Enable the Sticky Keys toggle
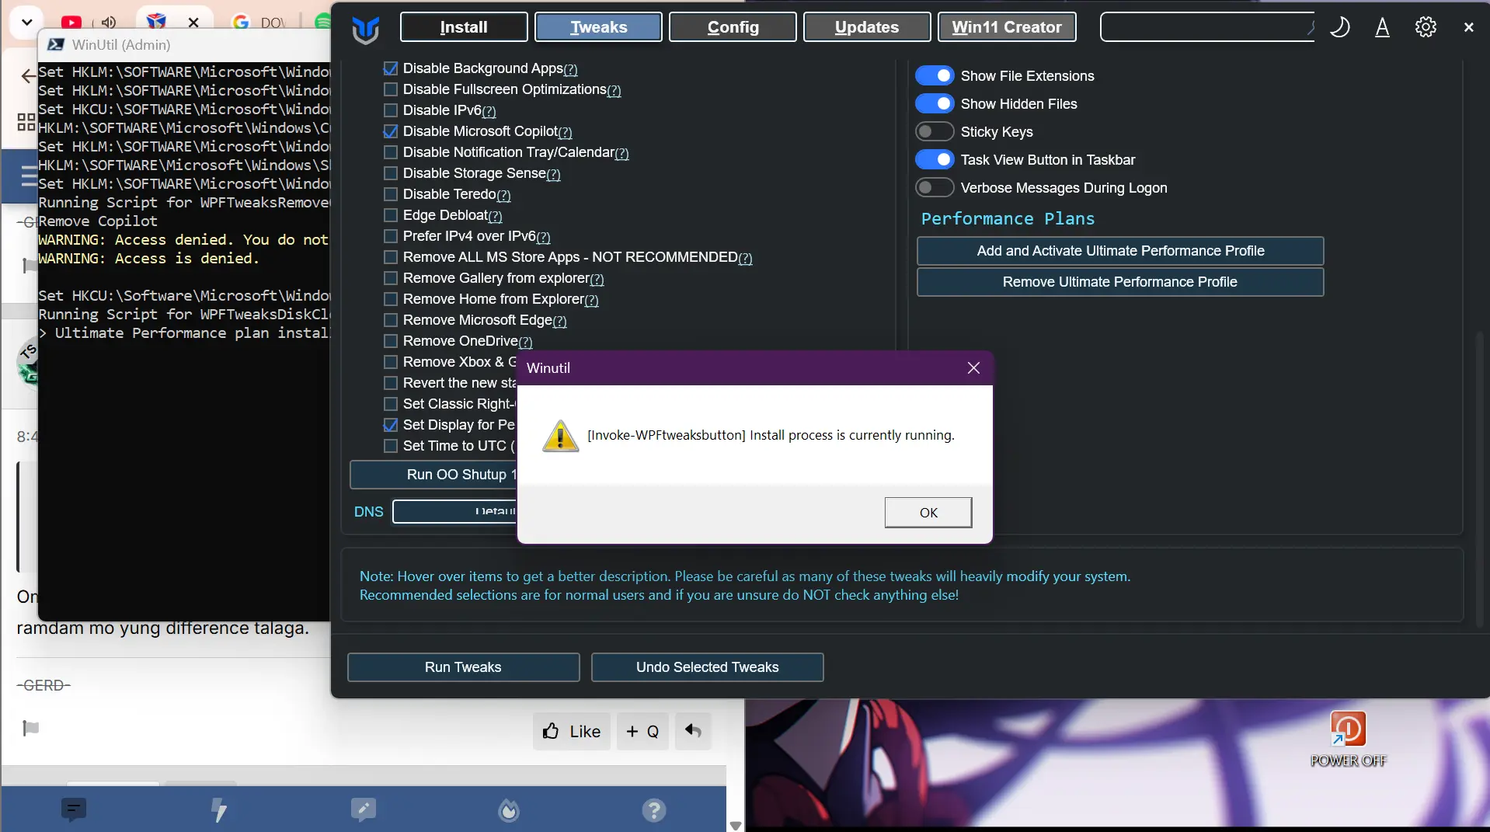Image resolution: width=1490 pixels, height=832 pixels. click(x=934, y=131)
